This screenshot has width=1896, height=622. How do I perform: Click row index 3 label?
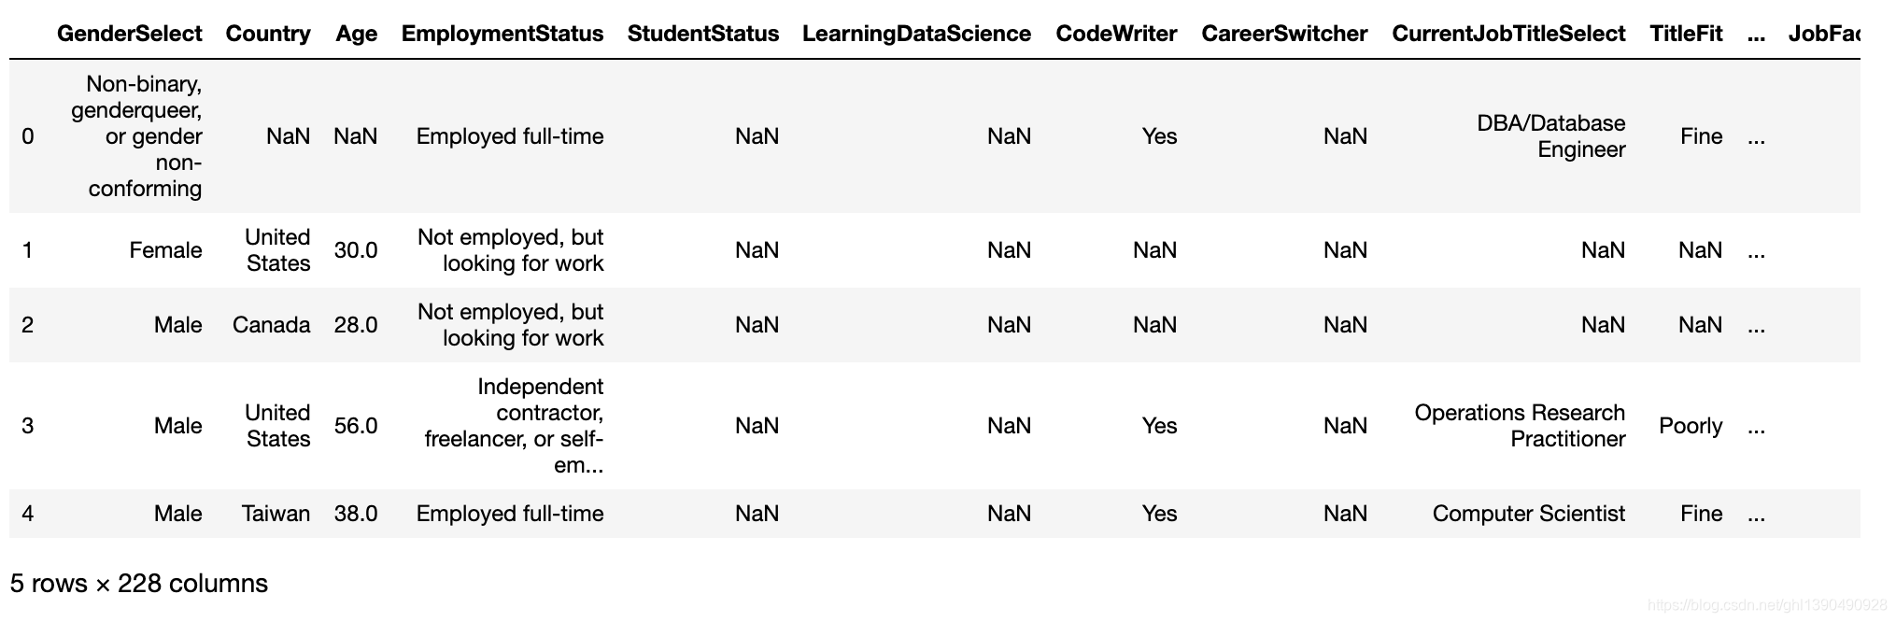click(x=28, y=426)
